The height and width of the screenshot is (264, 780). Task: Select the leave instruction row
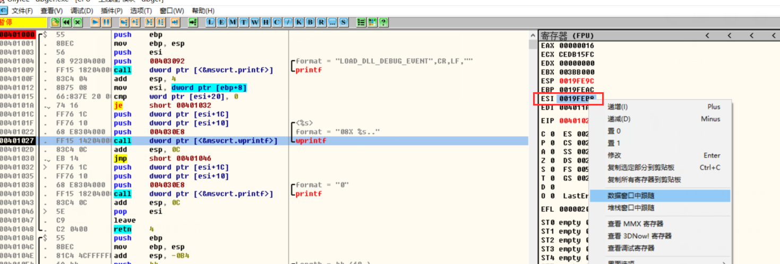[264, 220]
